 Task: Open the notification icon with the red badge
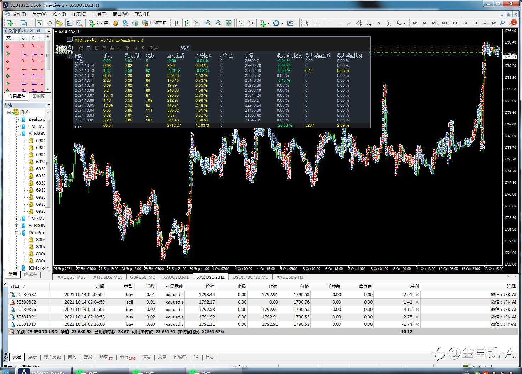tap(513, 23)
